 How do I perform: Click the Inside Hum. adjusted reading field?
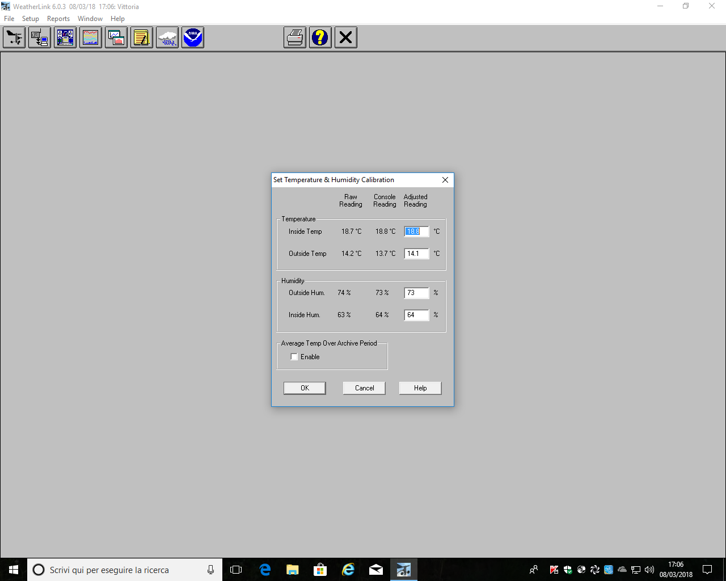[416, 315]
